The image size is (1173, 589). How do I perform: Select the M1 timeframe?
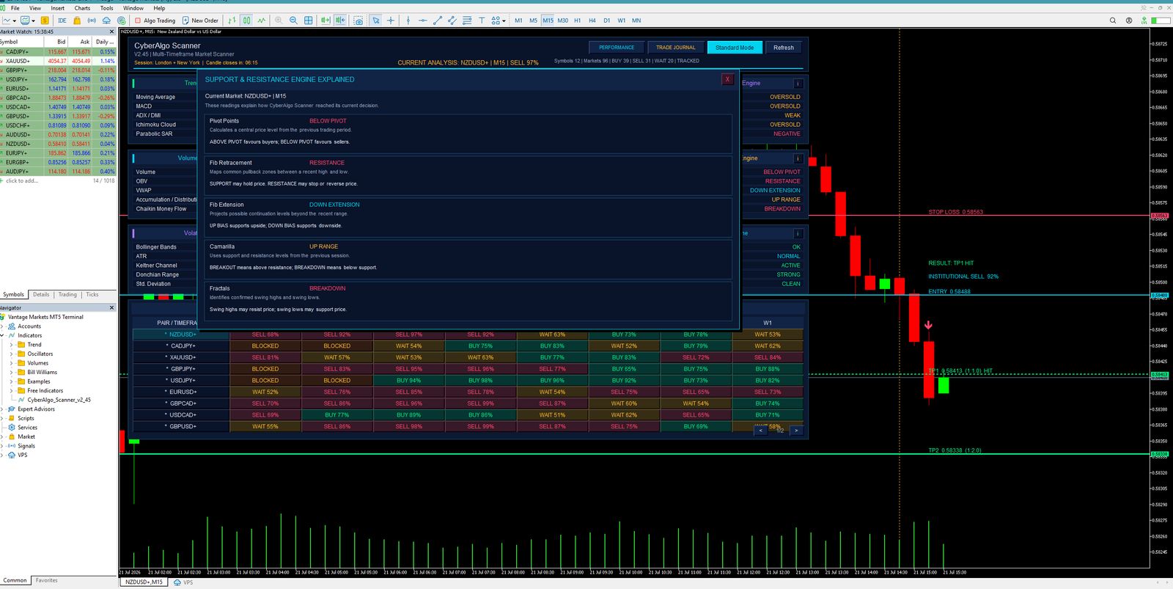(x=518, y=21)
